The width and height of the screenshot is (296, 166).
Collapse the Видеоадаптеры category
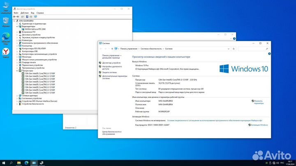point(17,27)
